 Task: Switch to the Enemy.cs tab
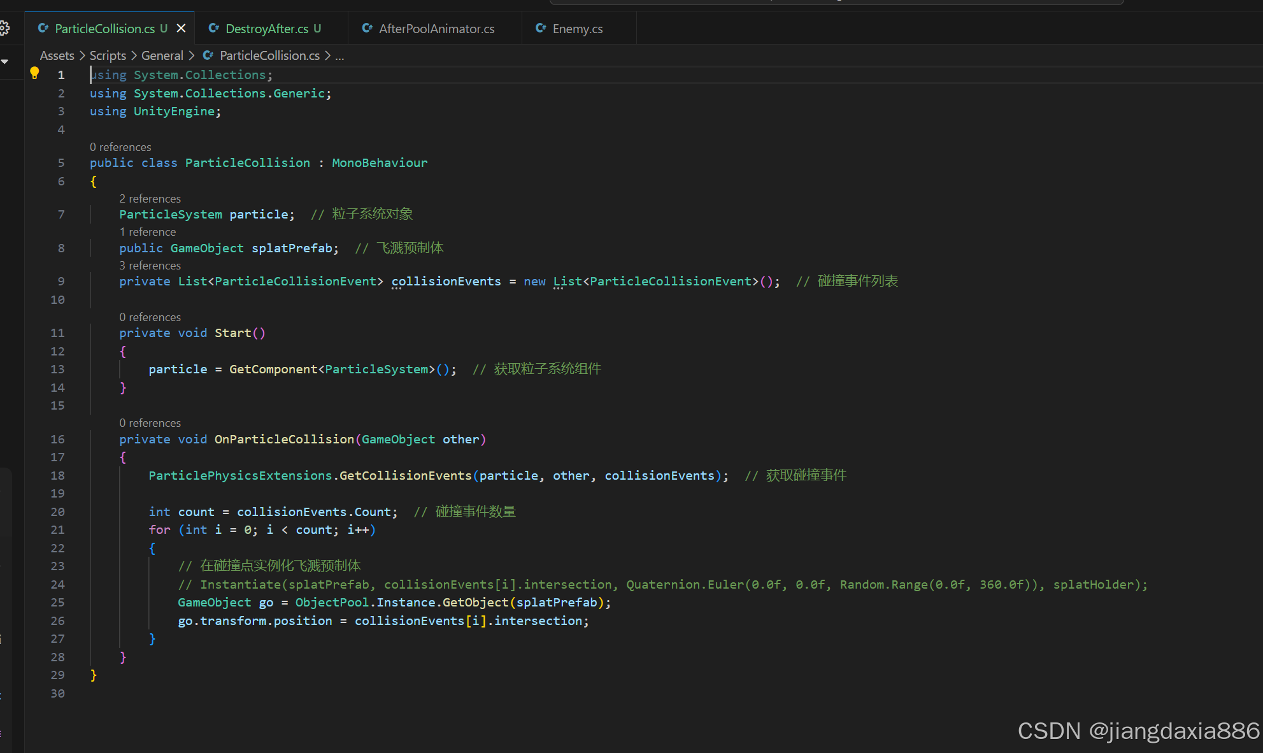pos(577,29)
